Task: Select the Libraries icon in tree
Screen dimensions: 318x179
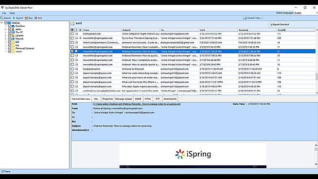Action: [x=13, y=36]
